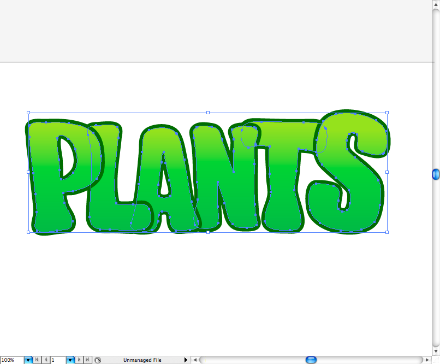
Task: Click the top-center bounding box handle
Action: 208,113
